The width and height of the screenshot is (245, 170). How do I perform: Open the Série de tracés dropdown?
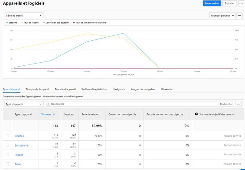click(x=24, y=15)
